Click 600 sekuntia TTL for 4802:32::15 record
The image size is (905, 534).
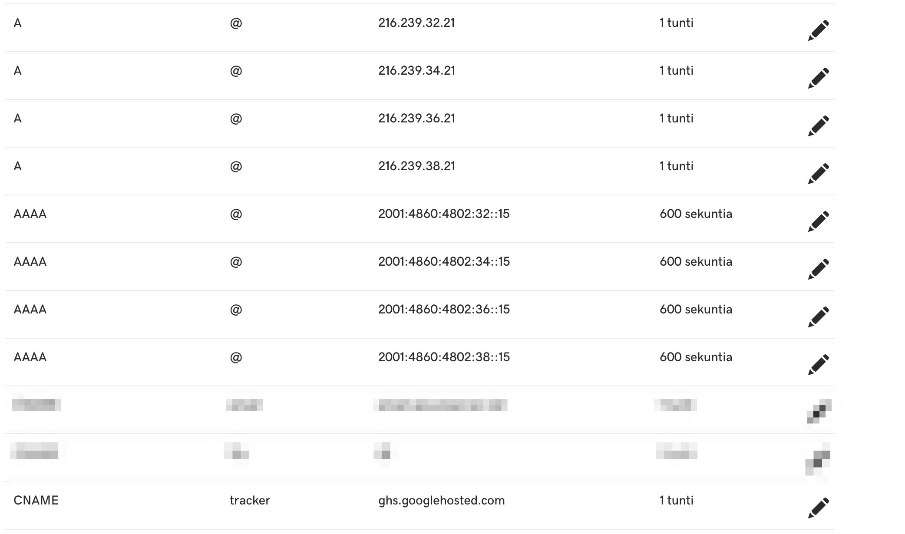[696, 214]
